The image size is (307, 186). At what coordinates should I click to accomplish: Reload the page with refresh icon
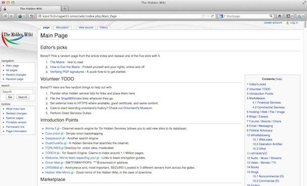point(212,16)
